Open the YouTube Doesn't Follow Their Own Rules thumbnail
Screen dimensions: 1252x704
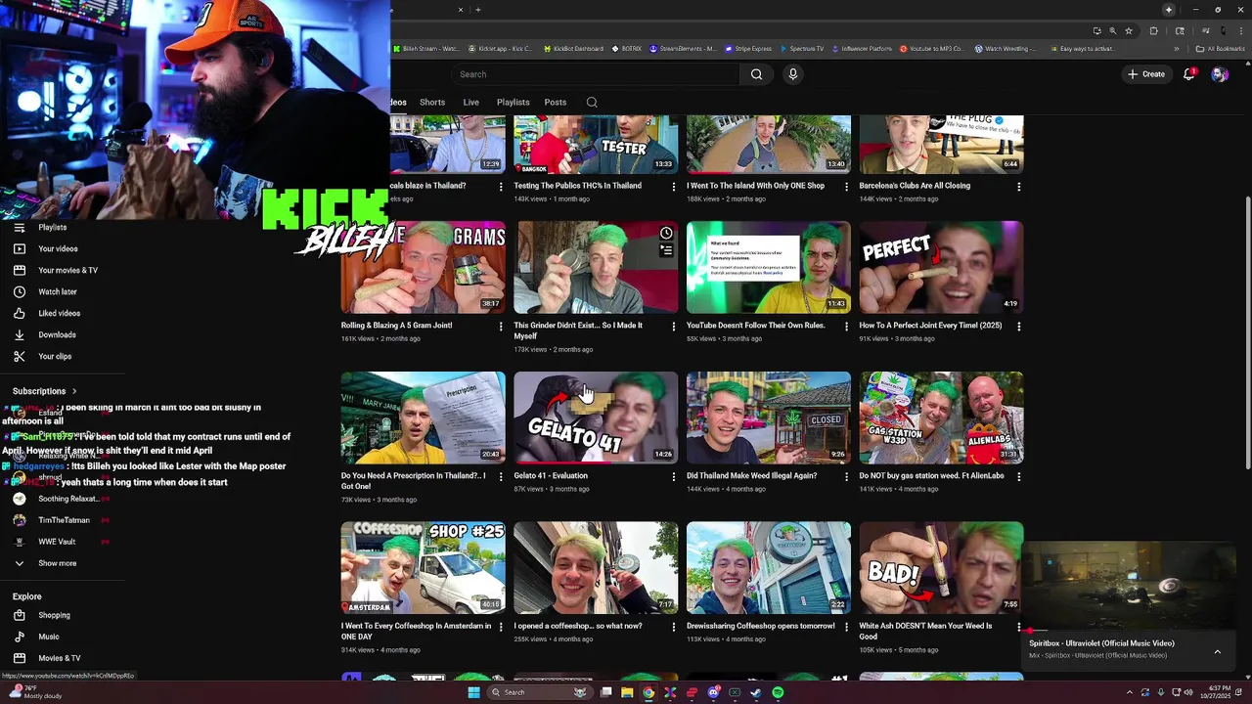[x=769, y=267]
